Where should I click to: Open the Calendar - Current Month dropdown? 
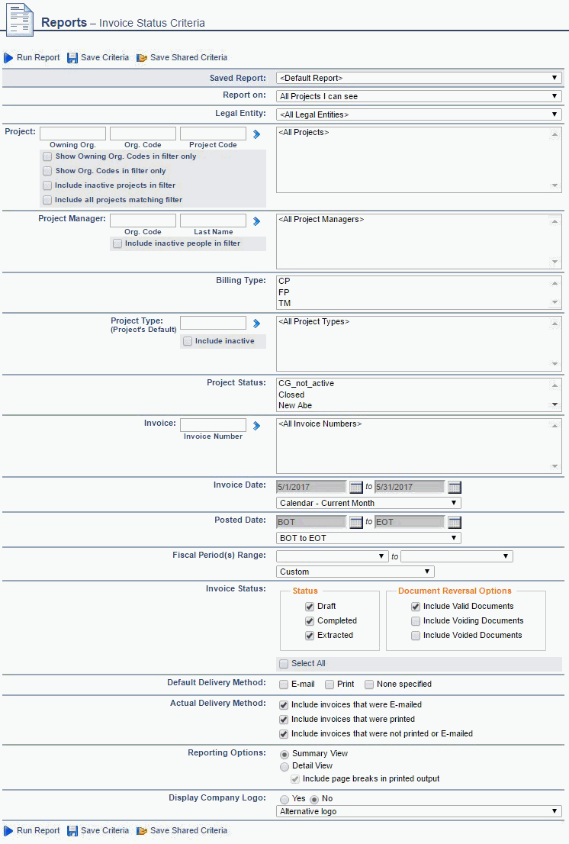[x=368, y=504]
